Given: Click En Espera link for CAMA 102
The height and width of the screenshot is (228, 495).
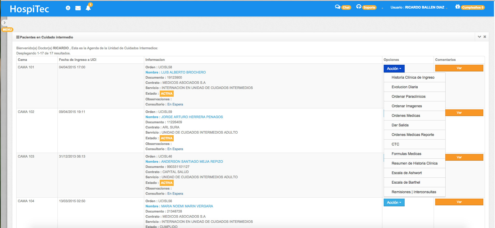Looking at the screenshot, I should pos(175,149).
